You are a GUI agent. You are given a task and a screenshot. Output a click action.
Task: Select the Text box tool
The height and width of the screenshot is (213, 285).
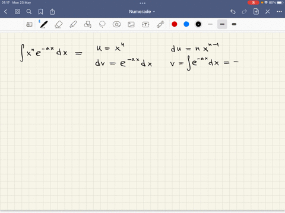pos(145,24)
